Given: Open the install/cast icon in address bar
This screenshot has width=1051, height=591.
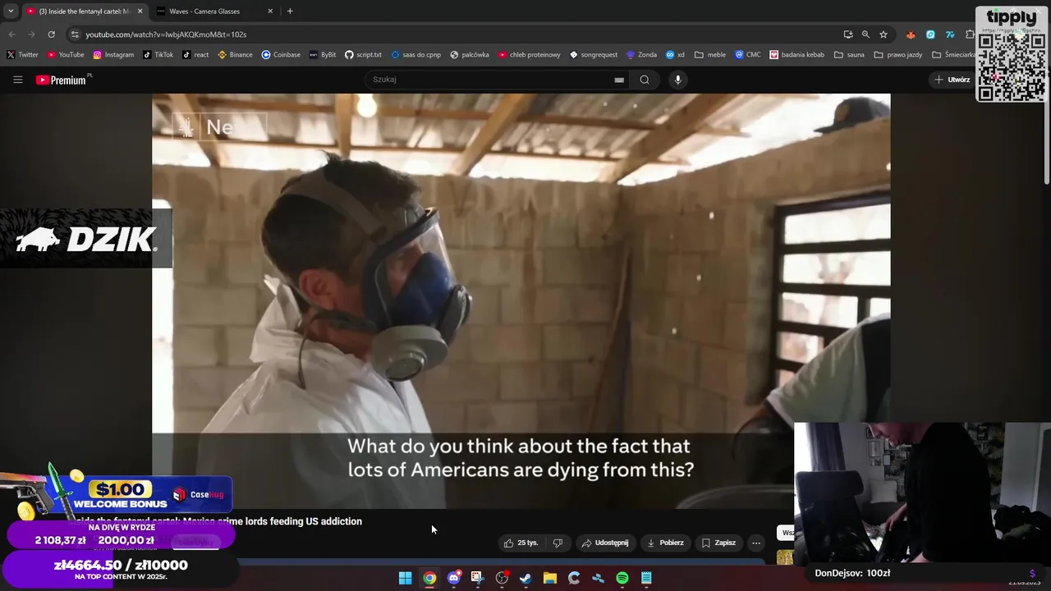Looking at the screenshot, I should [x=848, y=34].
